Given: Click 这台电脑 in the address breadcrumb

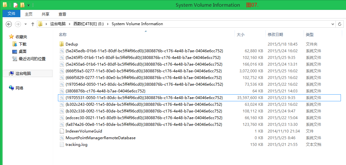Looking at the screenshot, I should 58,24.
